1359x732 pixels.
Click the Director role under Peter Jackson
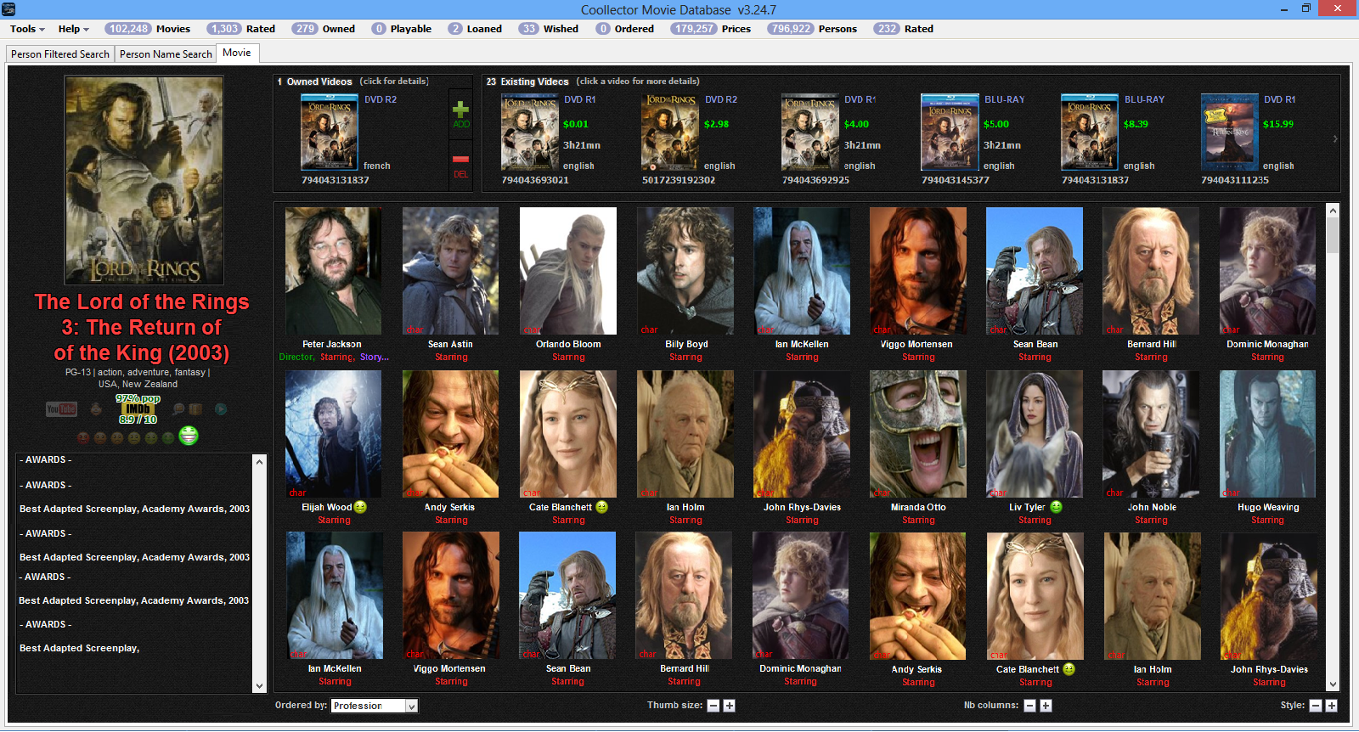[296, 358]
